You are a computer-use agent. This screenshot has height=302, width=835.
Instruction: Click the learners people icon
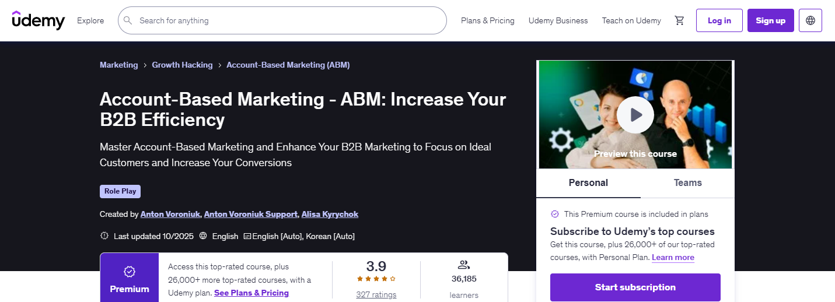pyautogui.click(x=464, y=264)
